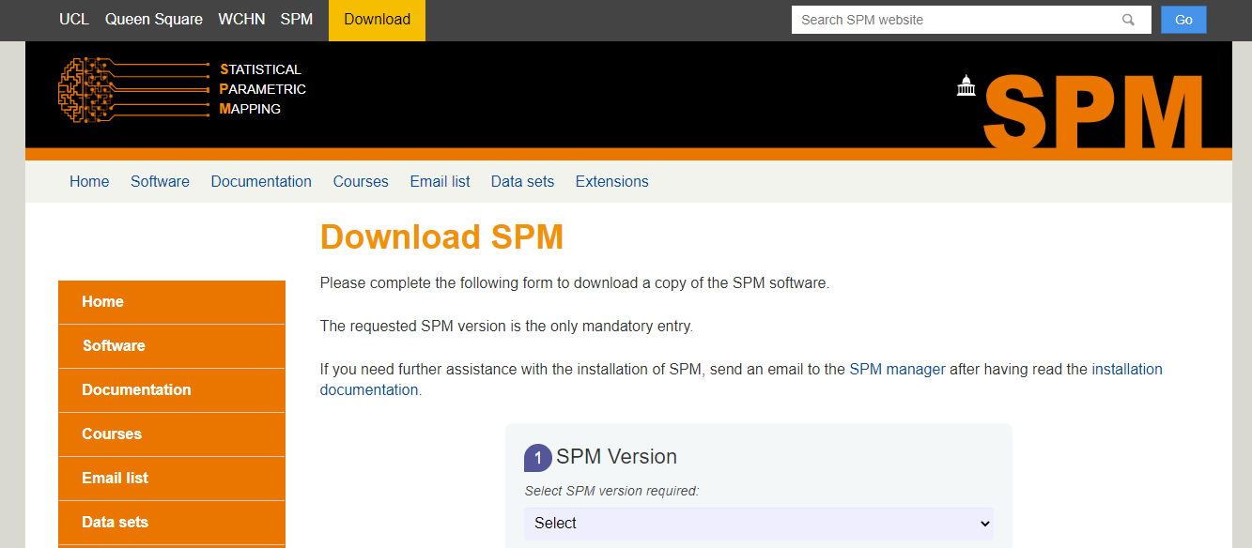Screen dimensions: 1252x548
Task: Click the numbered '1' badge beside SPM Version
Action: [x=538, y=457]
